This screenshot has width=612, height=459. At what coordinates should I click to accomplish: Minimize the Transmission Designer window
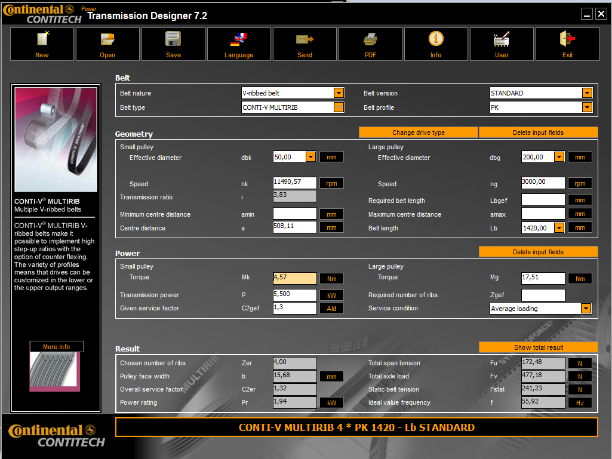[x=587, y=14]
